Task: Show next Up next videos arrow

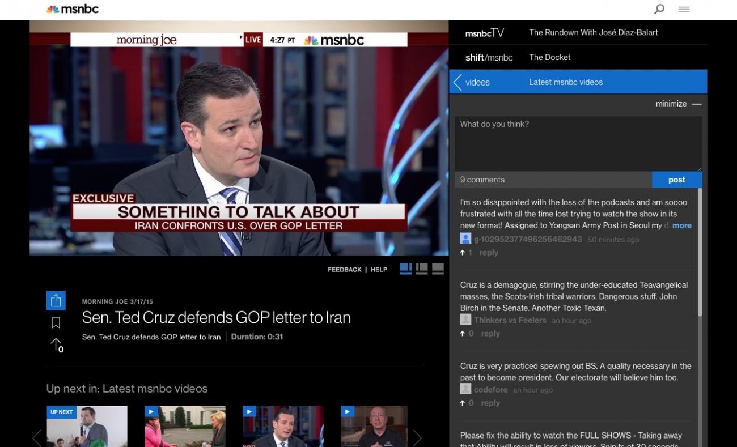Action: coord(417,437)
